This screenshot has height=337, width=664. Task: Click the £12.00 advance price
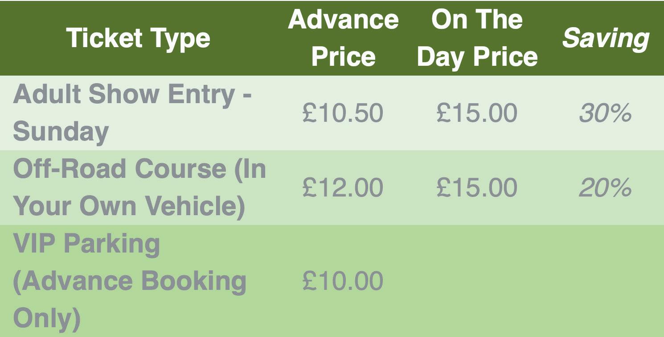(x=342, y=188)
